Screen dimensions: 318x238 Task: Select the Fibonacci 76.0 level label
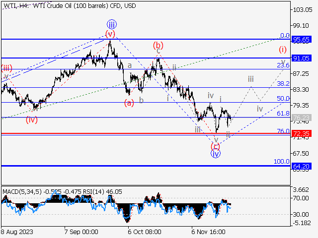pos(283,131)
